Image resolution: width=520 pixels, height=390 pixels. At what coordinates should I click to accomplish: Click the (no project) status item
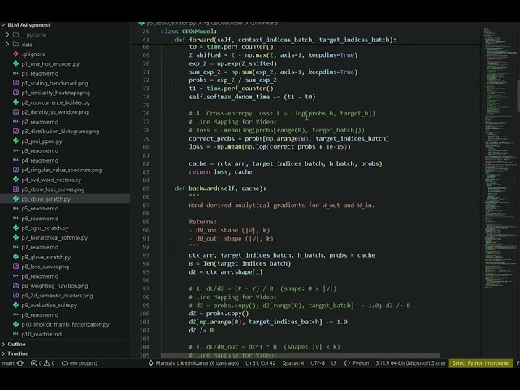click(80, 363)
